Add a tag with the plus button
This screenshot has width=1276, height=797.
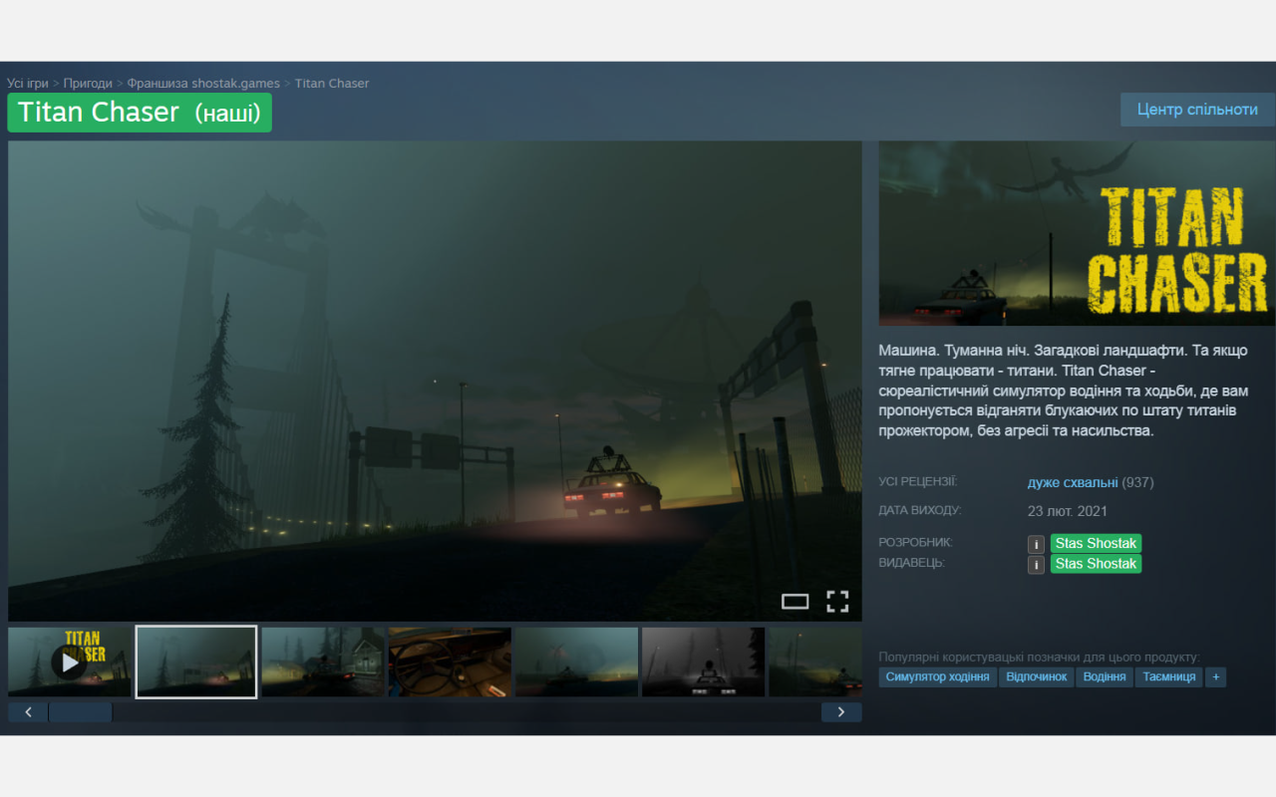tap(1215, 677)
